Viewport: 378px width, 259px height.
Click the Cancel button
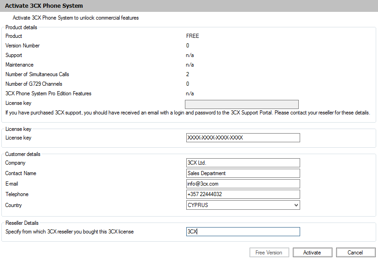coord(356,253)
